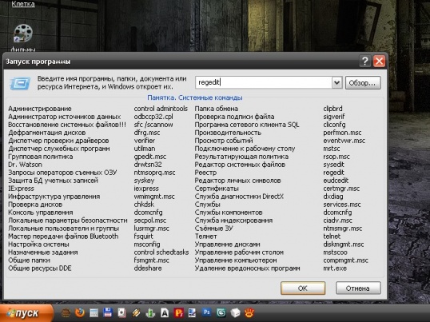430x322 pixels.
Task: Click the Службы label
Action: 208,205
